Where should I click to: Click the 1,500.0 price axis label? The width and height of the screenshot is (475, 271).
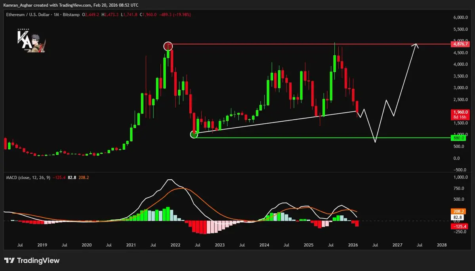pyautogui.click(x=460, y=123)
